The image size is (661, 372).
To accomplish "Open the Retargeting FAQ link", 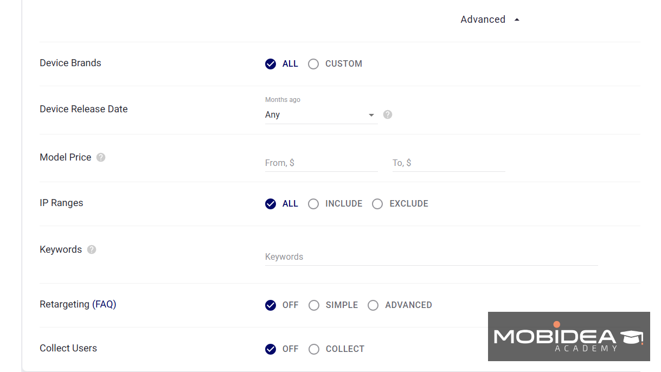I will (x=104, y=304).
